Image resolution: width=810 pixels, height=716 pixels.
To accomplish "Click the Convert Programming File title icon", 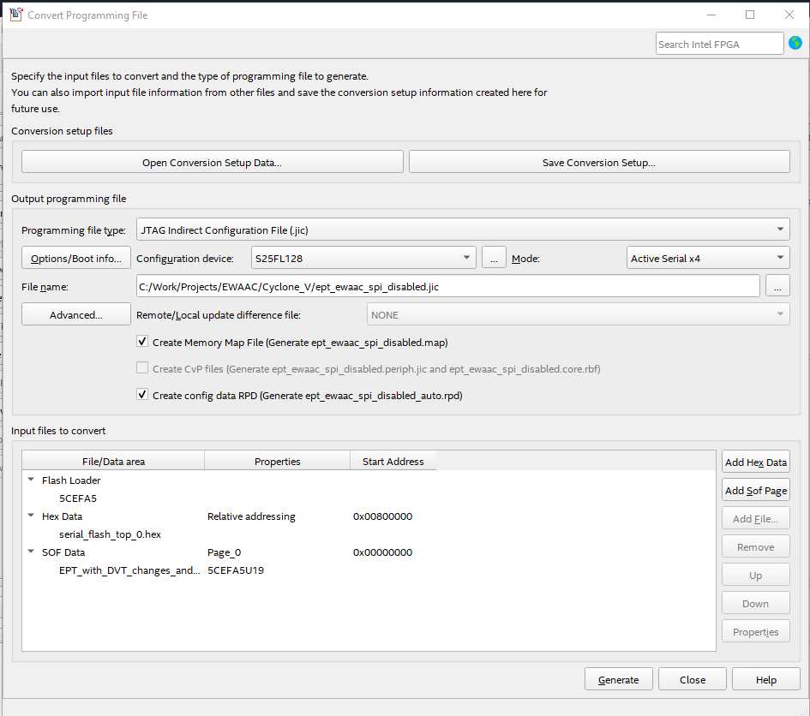I will pyautogui.click(x=15, y=15).
